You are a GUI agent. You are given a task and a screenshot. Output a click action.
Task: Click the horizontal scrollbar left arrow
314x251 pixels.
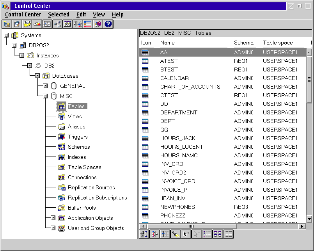pos(143,226)
